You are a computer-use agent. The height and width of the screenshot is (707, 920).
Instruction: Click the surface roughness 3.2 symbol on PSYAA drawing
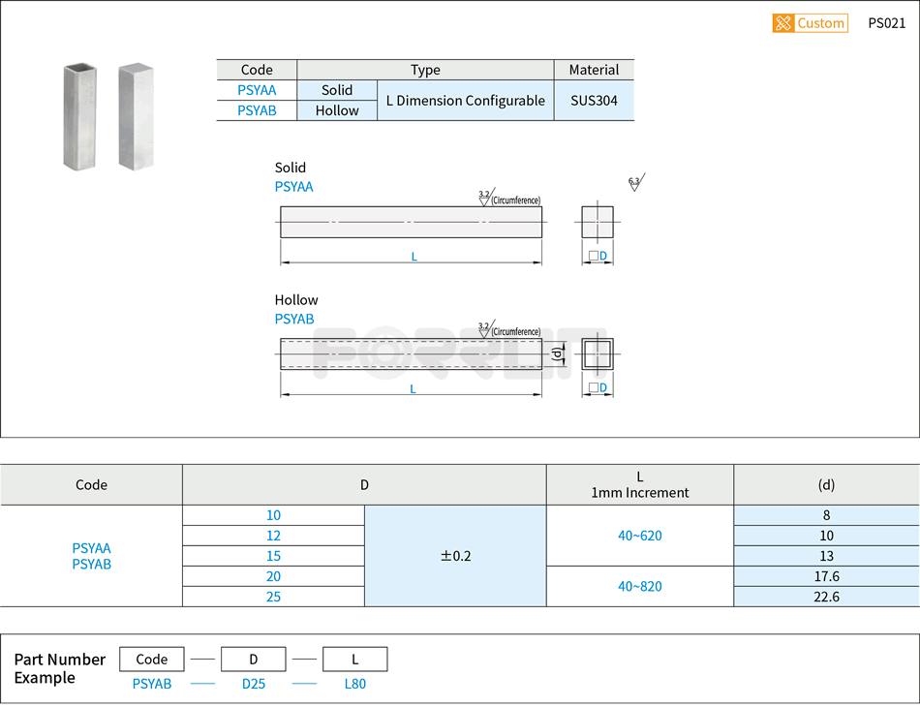point(484,196)
